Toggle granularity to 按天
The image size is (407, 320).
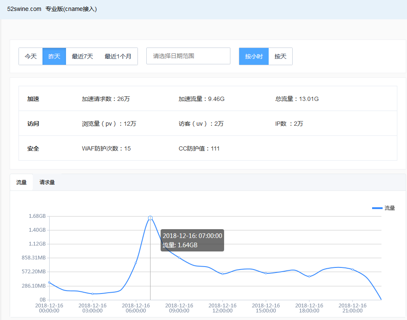[x=280, y=56]
